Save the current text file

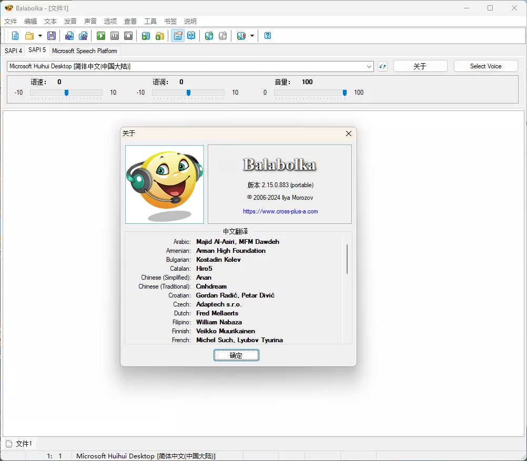tap(51, 35)
